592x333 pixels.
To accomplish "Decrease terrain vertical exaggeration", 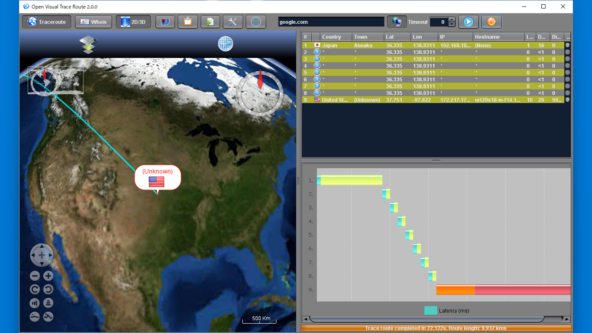I will point(35,317).
